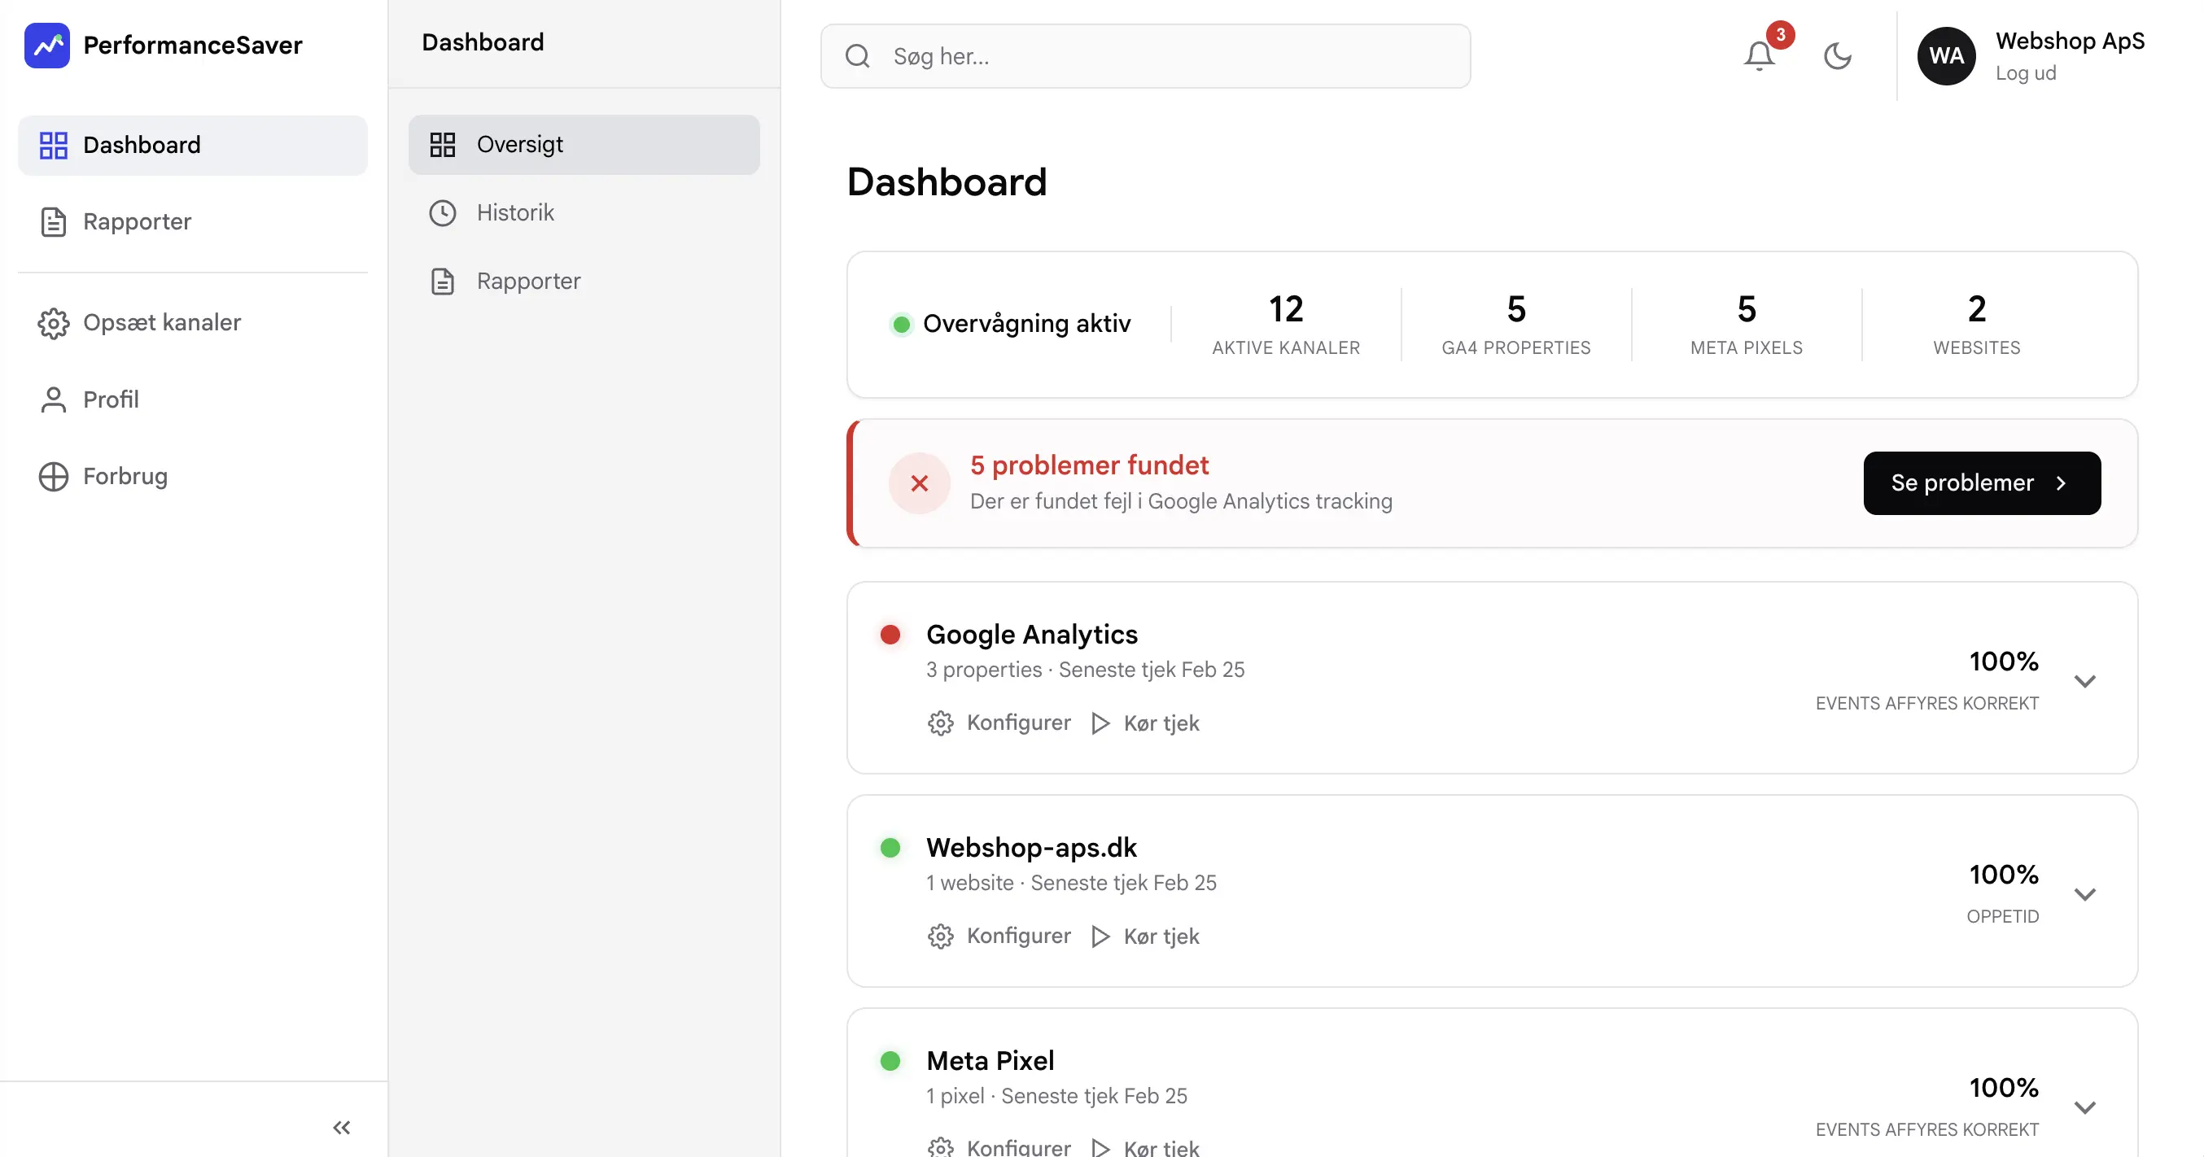Click Kør tjek under Webshop-aps.dk
This screenshot has height=1157, width=2204.
tap(1145, 937)
